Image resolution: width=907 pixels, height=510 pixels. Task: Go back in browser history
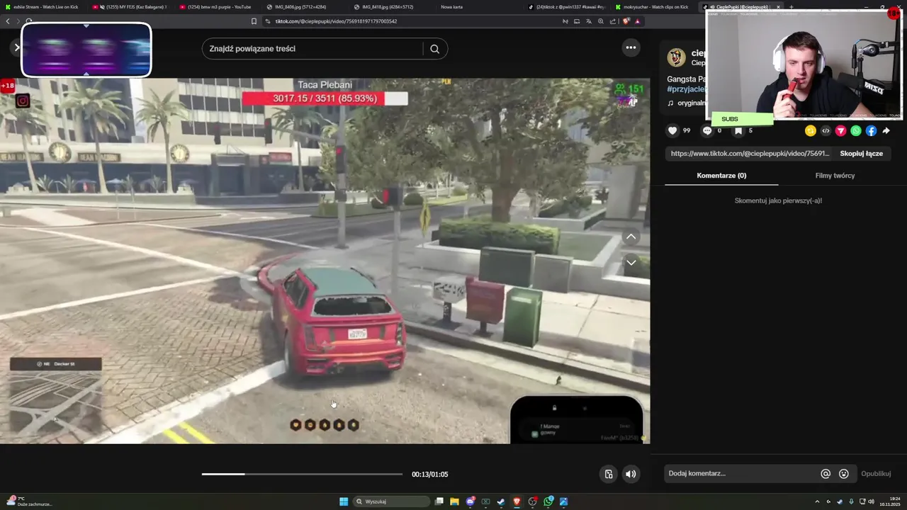[x=8, y=21]
